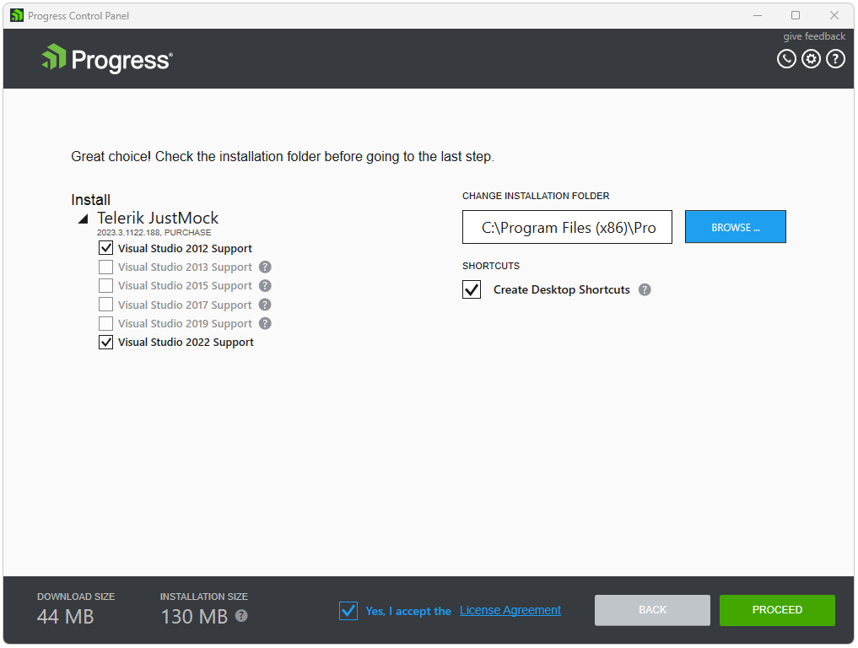Click the BROWSE button
The width and height of the screenshot is (858, 648).
coord(735,227)
